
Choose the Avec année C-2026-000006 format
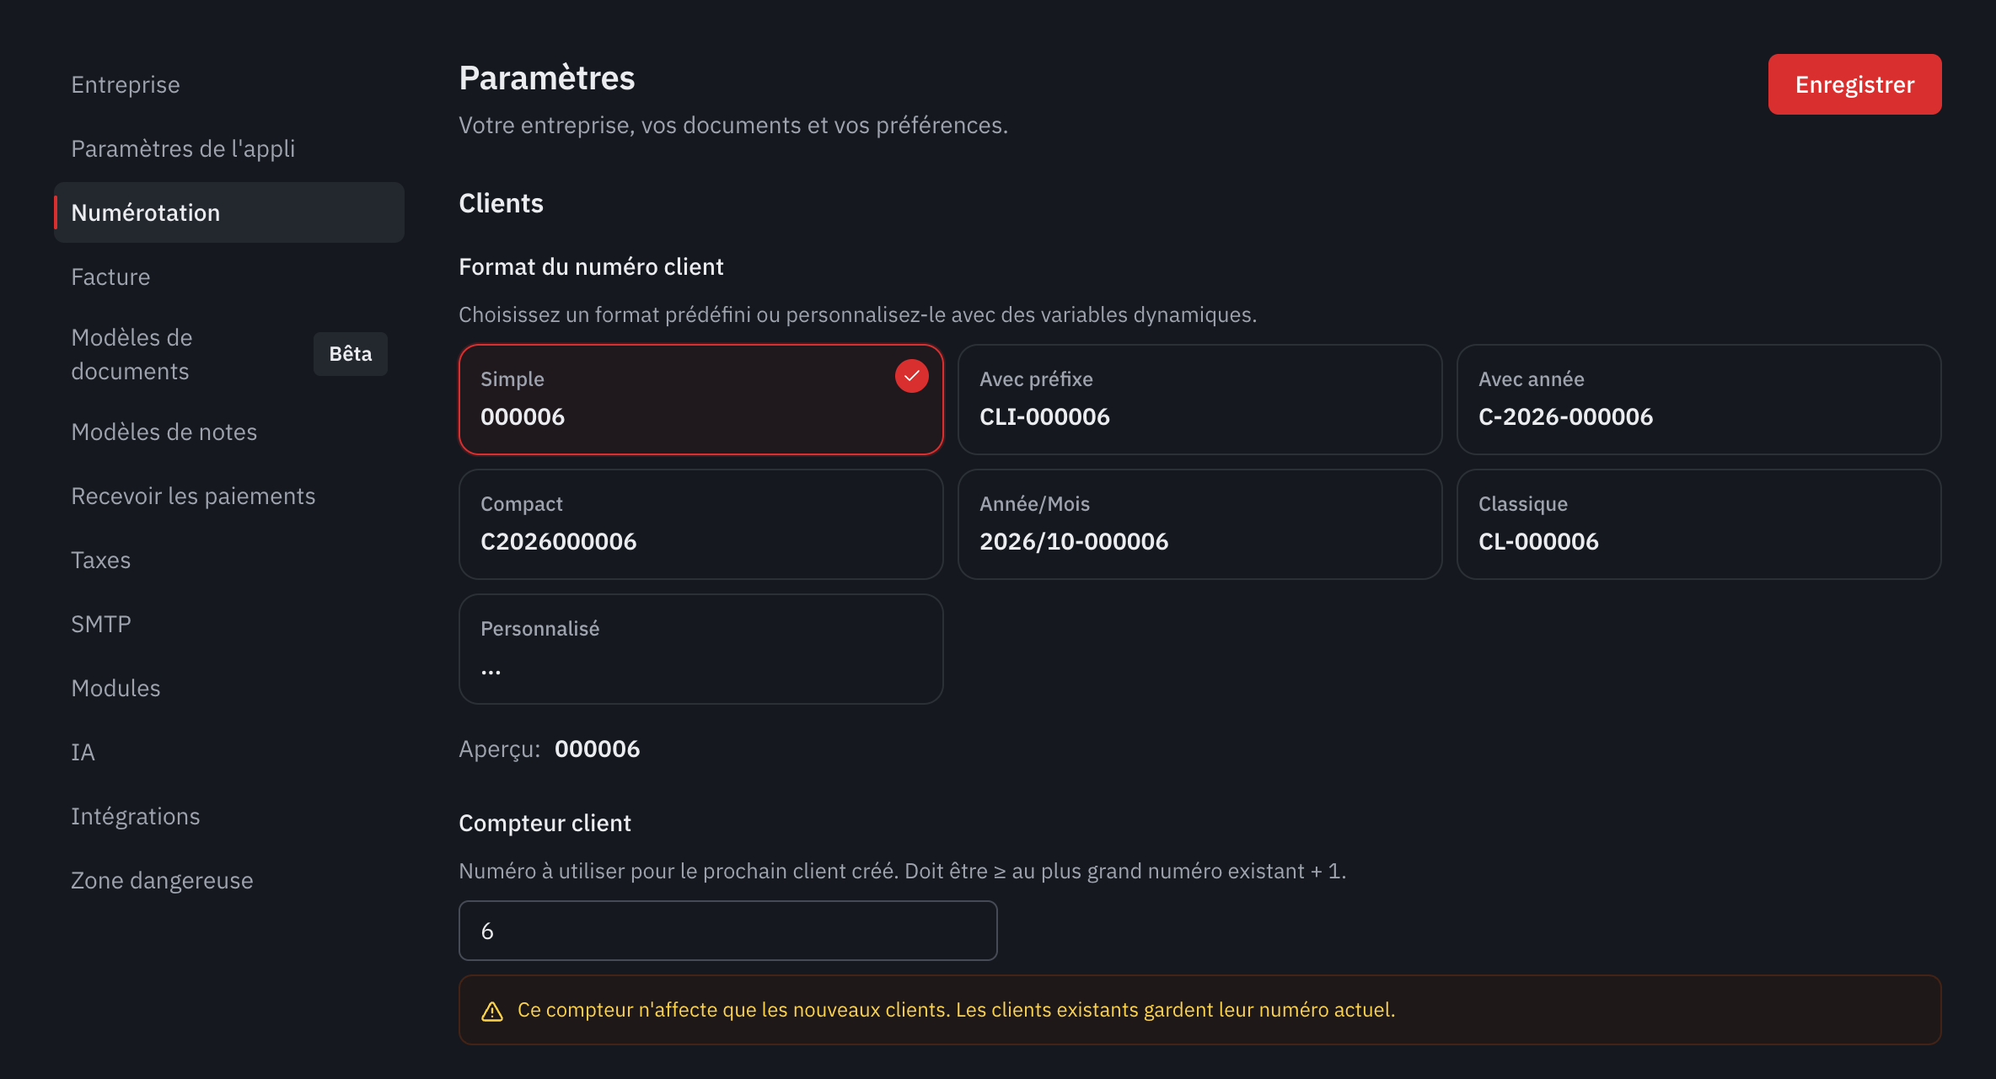click(x=1698, y=399)
